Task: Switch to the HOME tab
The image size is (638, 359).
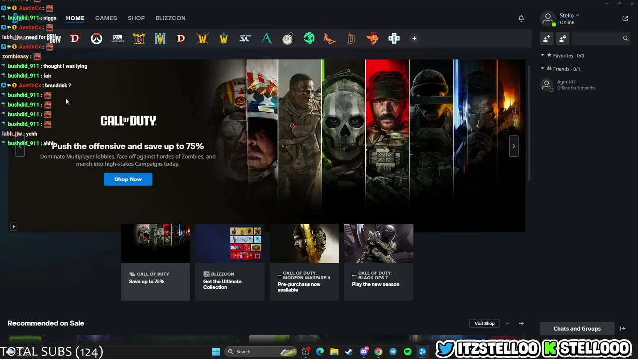Action: 75,18
